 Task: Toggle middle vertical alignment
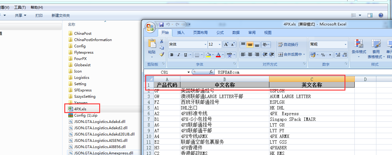[250, 44]
